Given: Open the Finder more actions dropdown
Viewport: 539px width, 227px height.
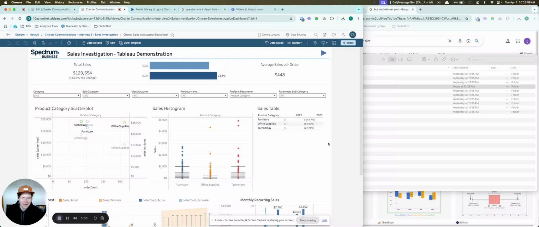Looking at the screenshot, I should [x=454, y=60].
